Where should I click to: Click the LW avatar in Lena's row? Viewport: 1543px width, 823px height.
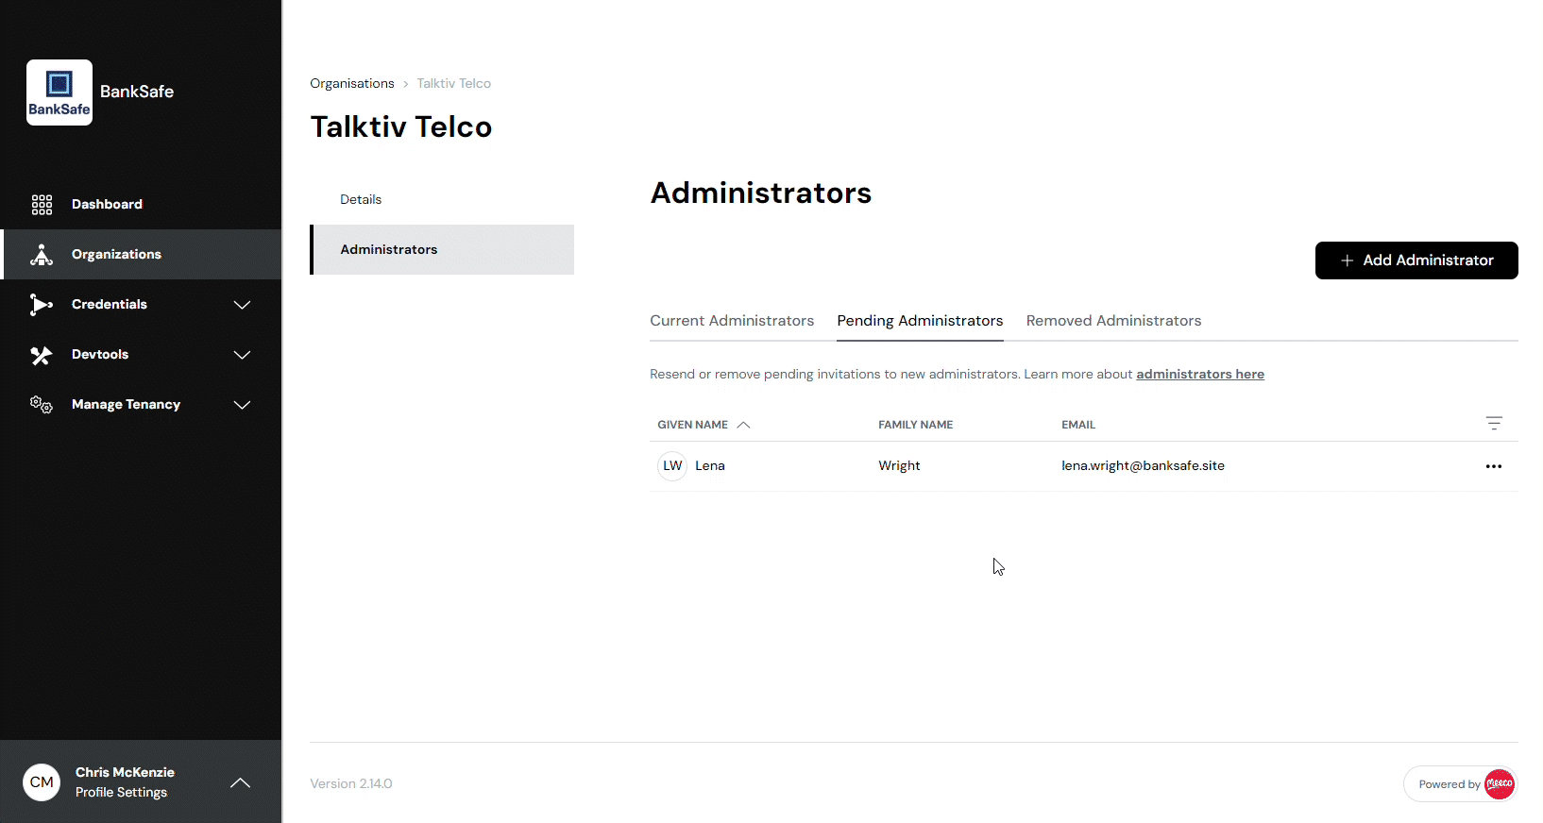pos(672,466)
